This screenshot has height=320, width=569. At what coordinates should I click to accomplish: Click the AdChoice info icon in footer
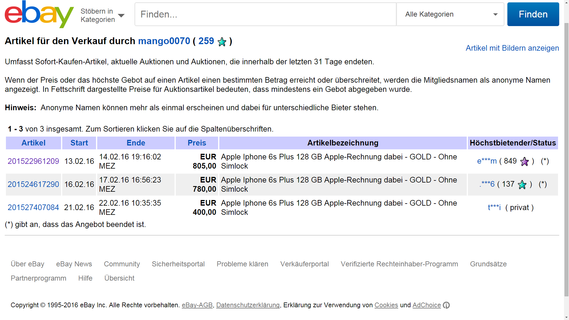tap(446, 305)
